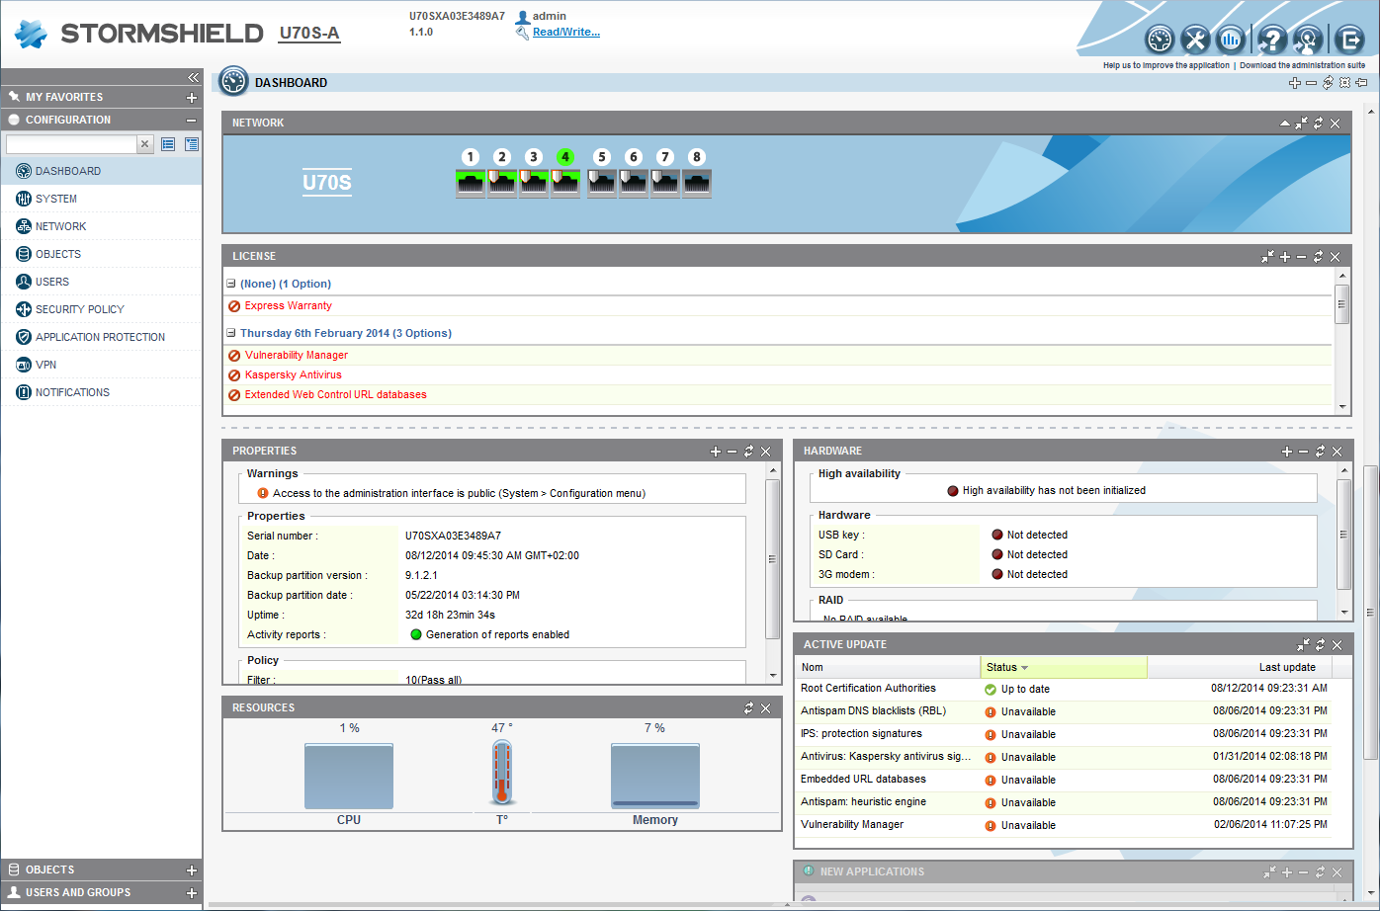The image size is (1380, 911).
Task: Expand the Objects section at bottom
Action: point(192,870)
